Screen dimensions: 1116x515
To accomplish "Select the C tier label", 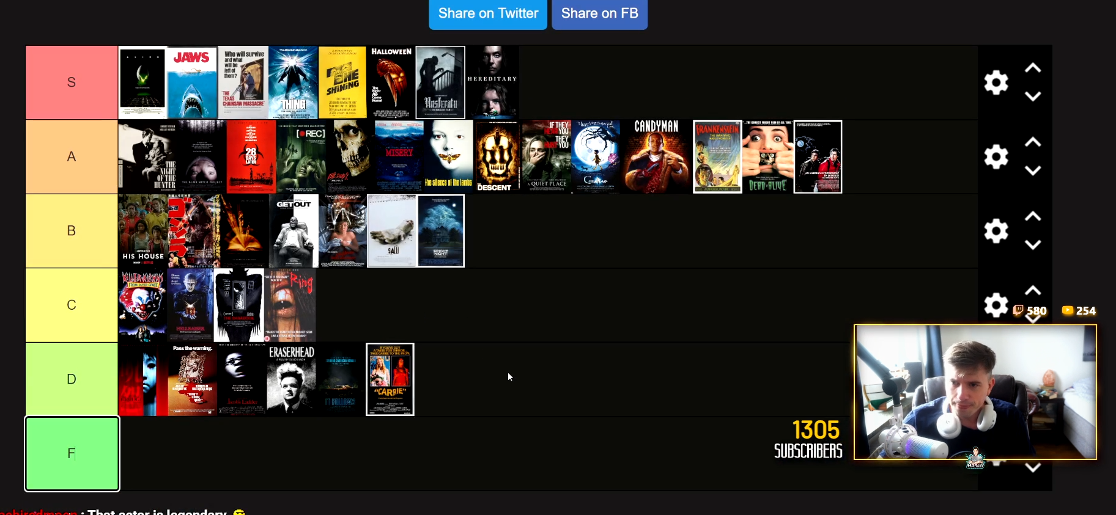I will click(72, 305).
